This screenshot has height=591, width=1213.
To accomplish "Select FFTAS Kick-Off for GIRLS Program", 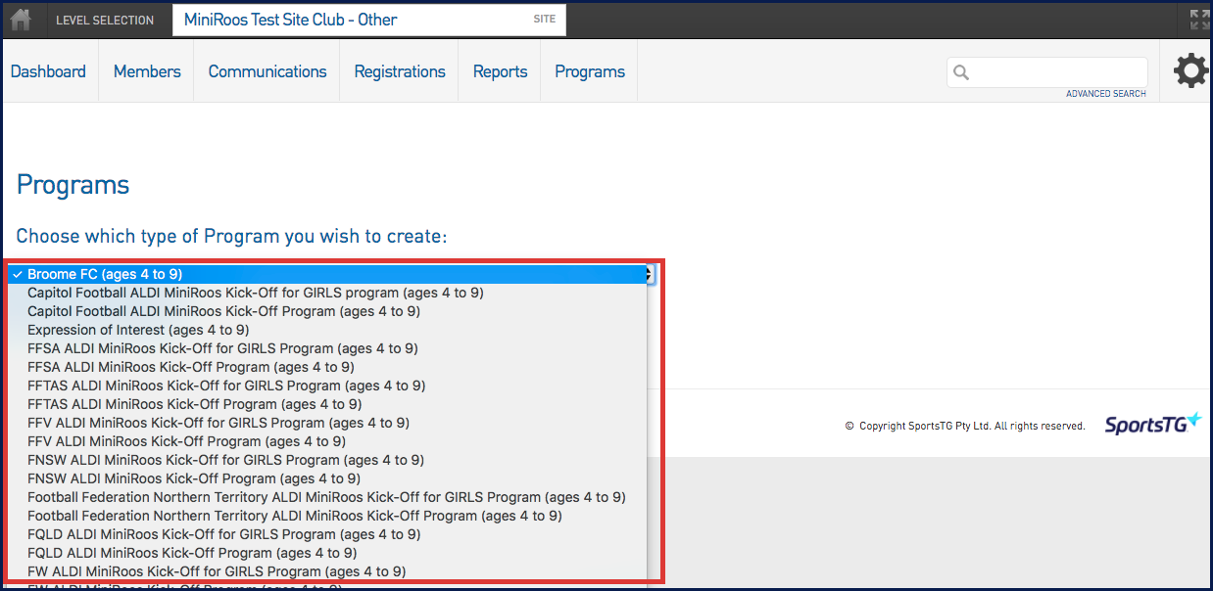I will (x=327, y=386).
